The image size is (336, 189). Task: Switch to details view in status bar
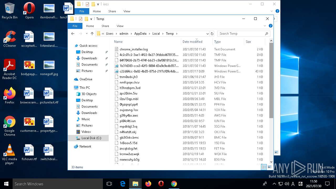[x=264, y=167]
